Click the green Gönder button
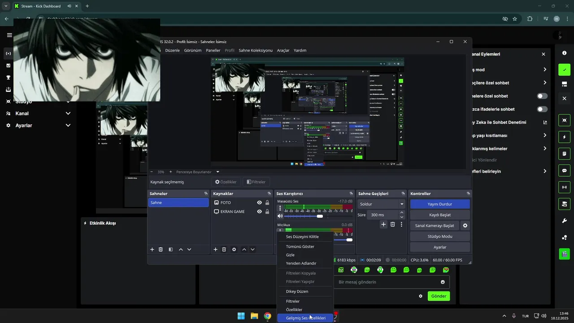574x323 pixels. click(x=439, y=296)
